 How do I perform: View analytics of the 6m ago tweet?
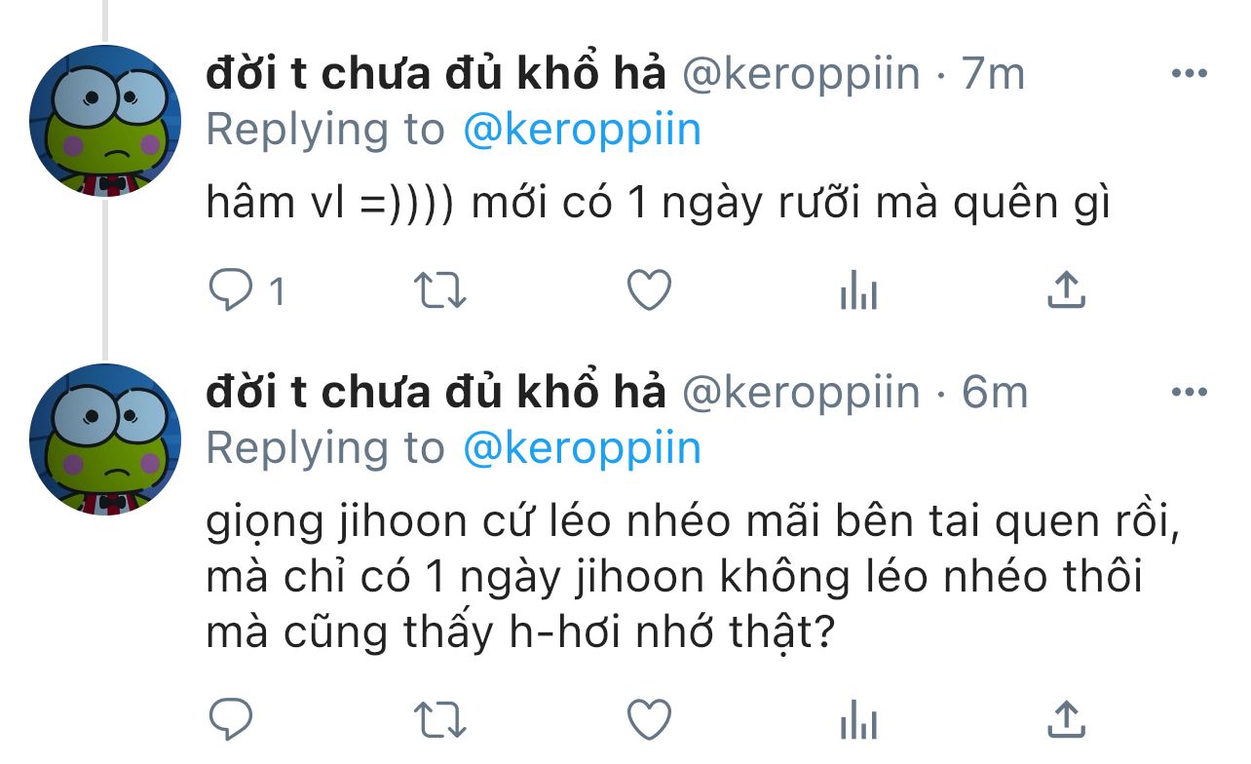pyautogui.click(x=858, y=720)
